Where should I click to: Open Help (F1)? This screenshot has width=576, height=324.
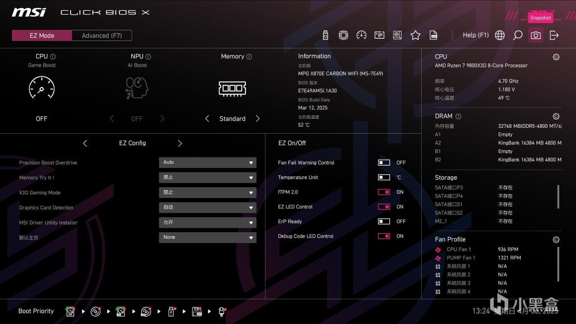pyautogui.click(x=476, y=35)
